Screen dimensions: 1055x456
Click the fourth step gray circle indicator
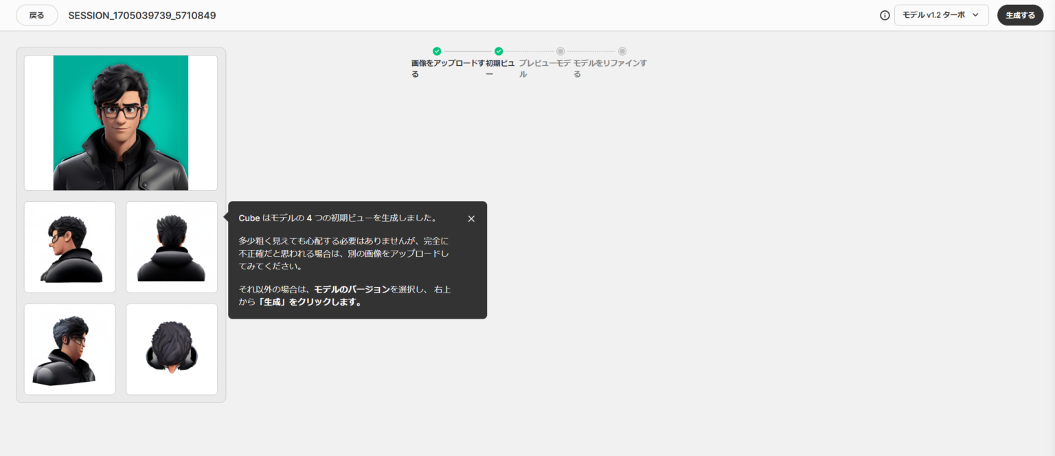(x=622, y=51)
